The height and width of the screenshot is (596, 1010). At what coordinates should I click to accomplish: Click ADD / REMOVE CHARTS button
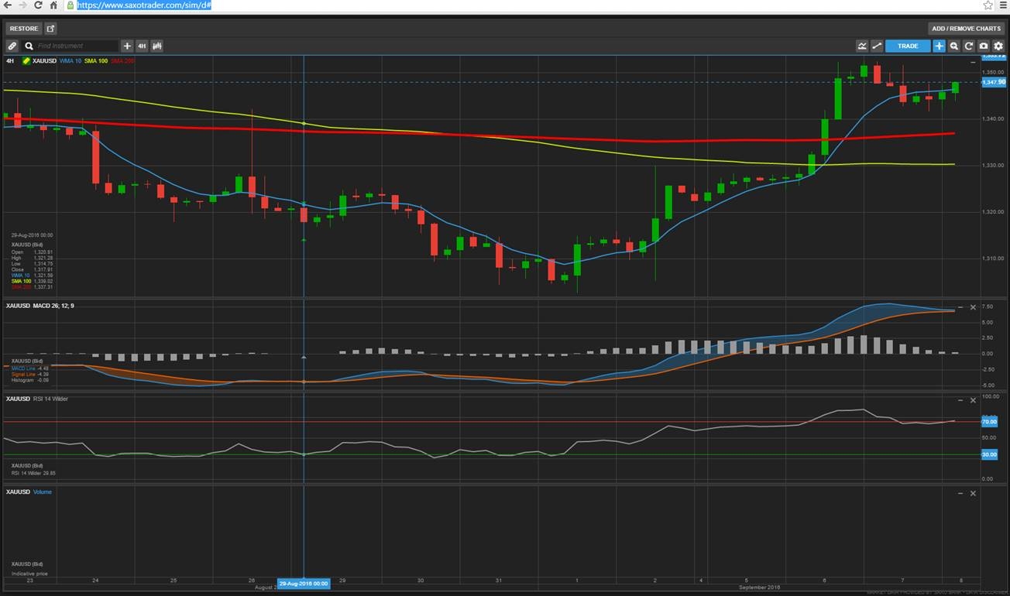tap(966, 29)
